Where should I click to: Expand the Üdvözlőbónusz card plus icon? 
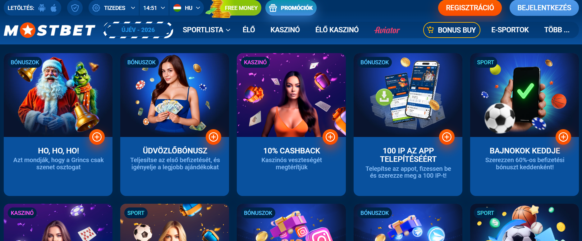(x=213, y=137)
